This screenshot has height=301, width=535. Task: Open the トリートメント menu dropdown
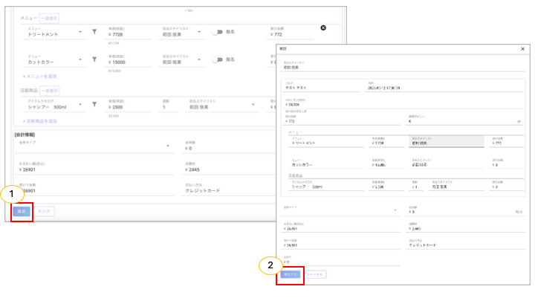(x=80, y=32)
